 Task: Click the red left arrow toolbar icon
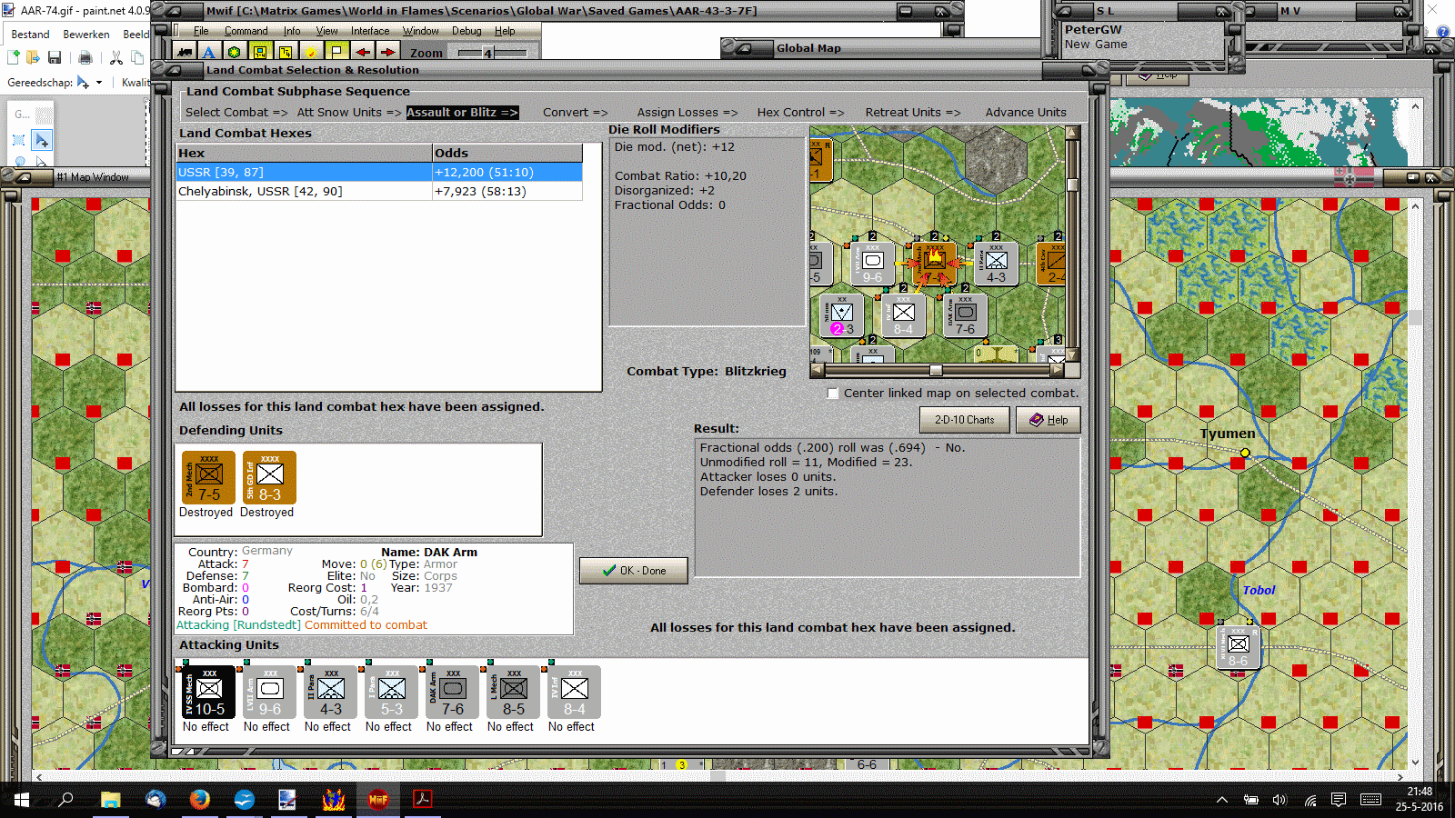click(x=362, y=52)
